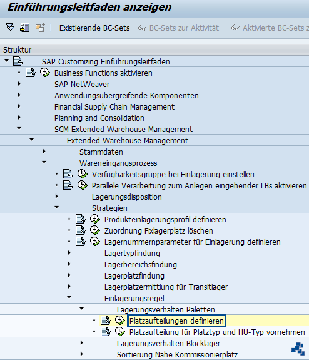The width and height of the screenshot is (309, 360).
Task: Expand the Lagertypfindung node
Action: click(x=69, y=253)
